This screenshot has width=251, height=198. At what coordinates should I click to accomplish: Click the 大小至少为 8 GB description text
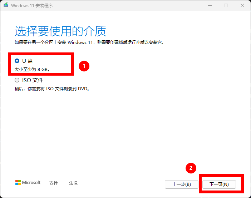32,69
